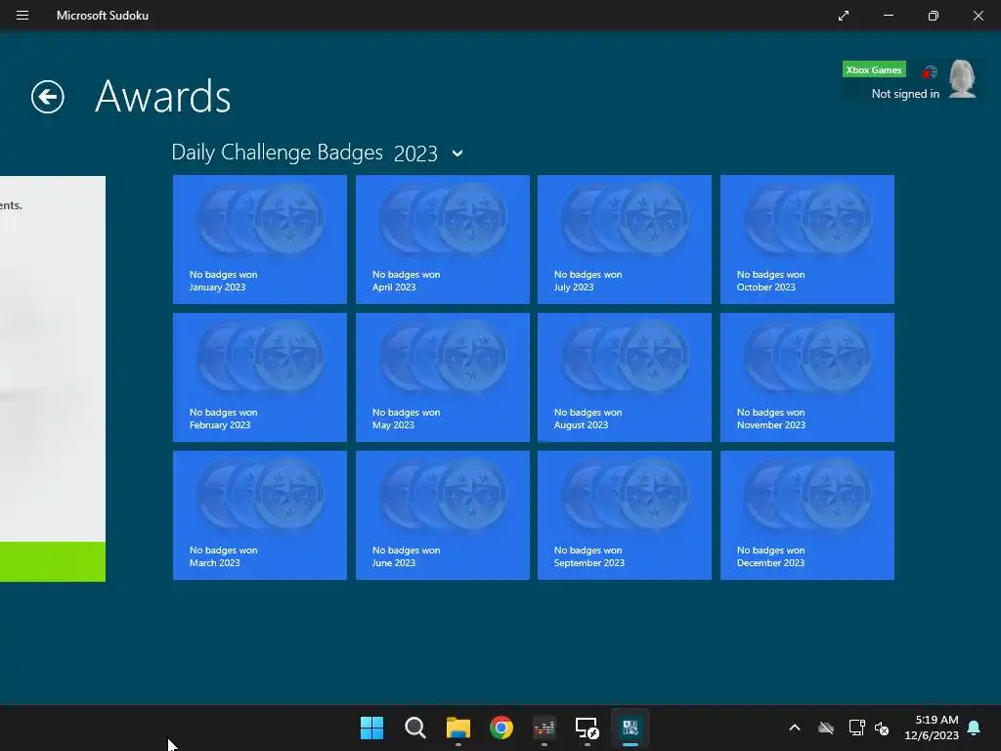Screen dimensions: 1001x751
Task: Open the notification bell icon
Action: (975, 728)
